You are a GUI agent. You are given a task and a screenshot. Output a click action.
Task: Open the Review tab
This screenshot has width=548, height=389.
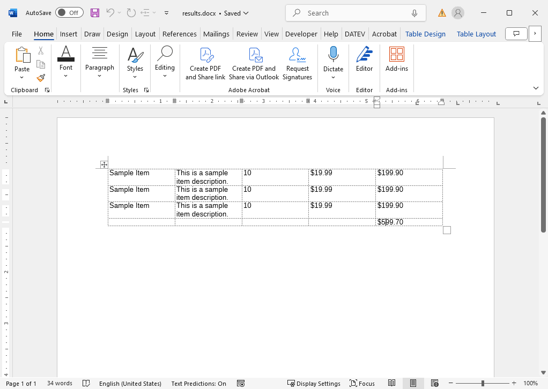[247, 34]
